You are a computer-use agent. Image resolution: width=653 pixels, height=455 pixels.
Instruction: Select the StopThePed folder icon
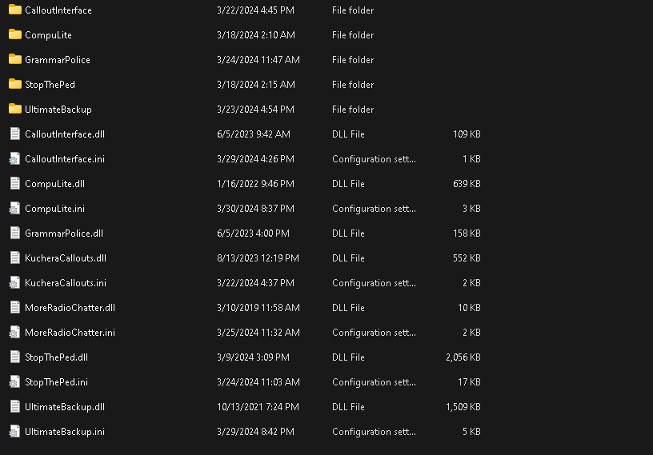point(15,84)
